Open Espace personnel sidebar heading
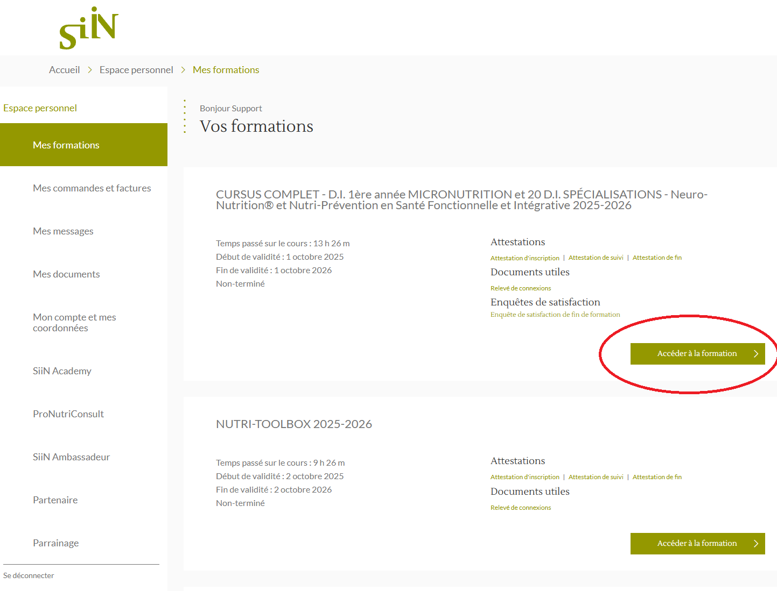 (40, 108)
